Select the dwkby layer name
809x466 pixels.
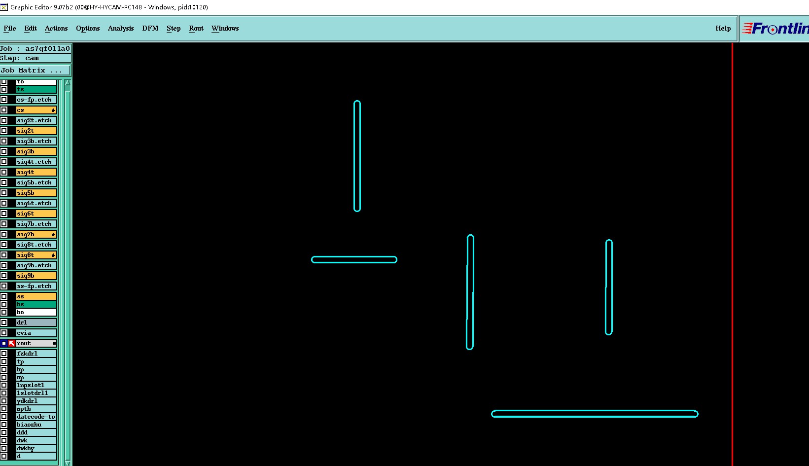pos(36,448)
